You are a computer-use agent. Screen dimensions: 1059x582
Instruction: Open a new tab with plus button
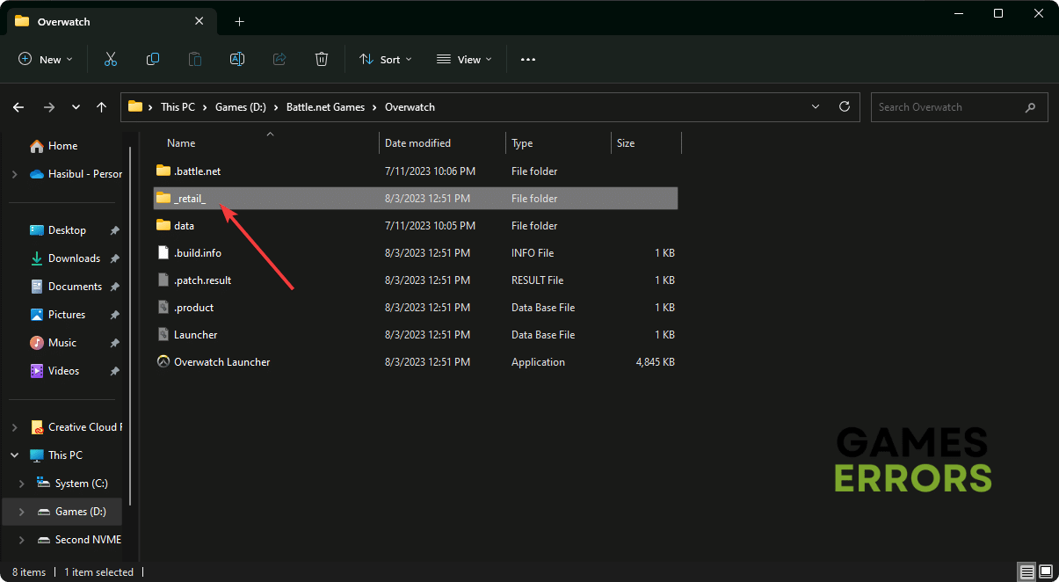click(x=239, y=21)
